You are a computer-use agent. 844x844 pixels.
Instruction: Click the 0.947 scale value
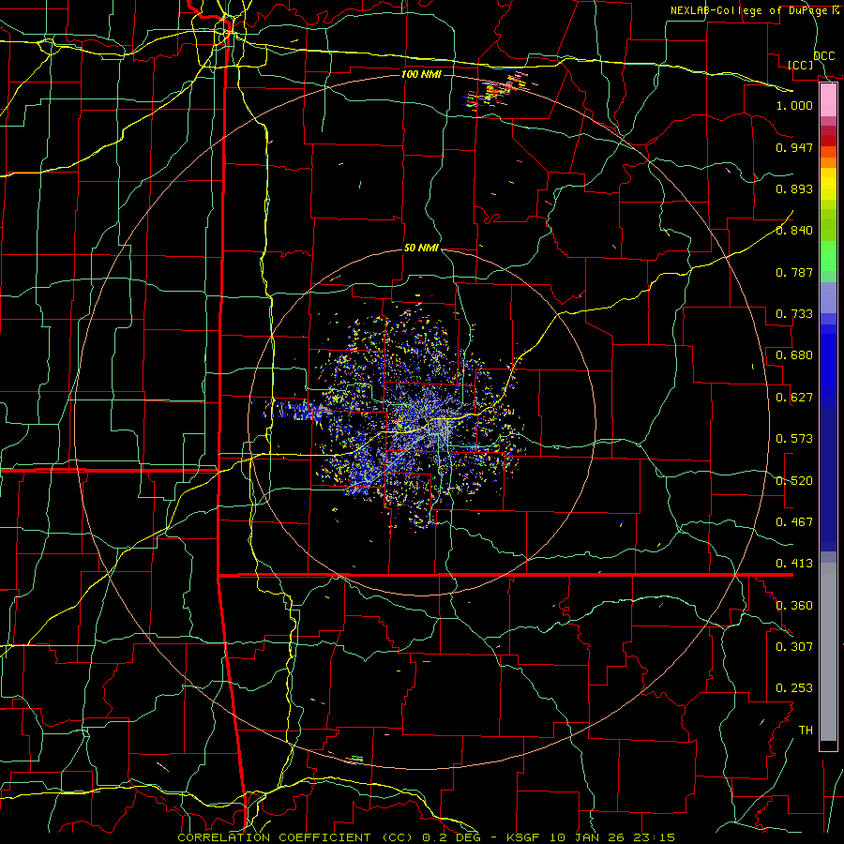tap(794, 147)
